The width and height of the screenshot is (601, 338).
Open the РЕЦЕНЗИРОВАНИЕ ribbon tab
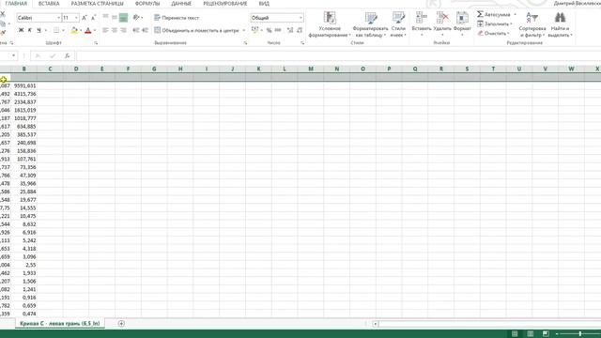[225, 4]
